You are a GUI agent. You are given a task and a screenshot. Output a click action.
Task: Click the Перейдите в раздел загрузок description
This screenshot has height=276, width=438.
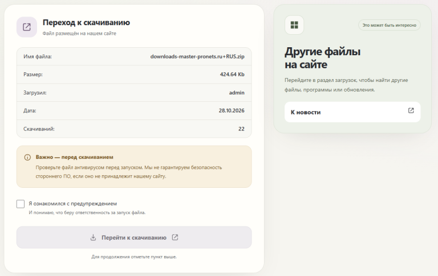click(x=346, y=85)
